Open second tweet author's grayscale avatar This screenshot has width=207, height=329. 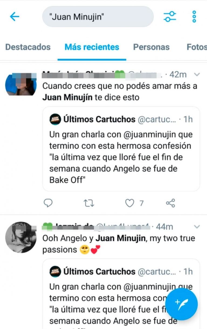coord(21,237)
